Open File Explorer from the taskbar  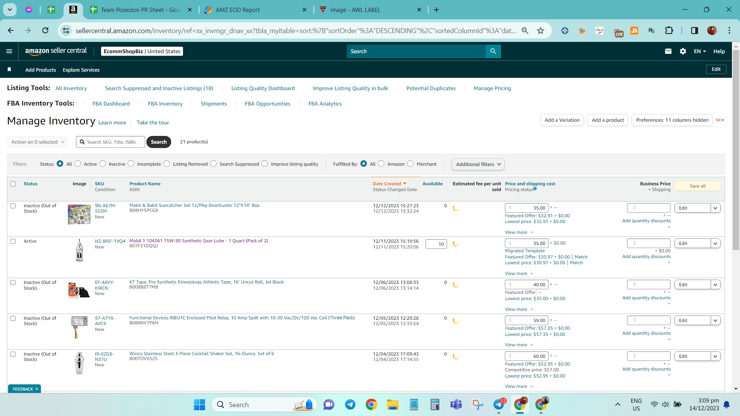[392, 404]
